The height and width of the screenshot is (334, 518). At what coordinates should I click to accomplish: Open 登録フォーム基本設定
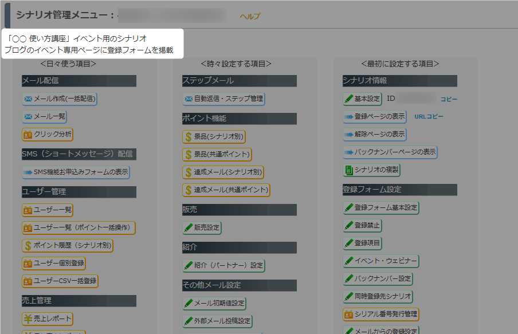pyautogui.click(x=380, y=207)
